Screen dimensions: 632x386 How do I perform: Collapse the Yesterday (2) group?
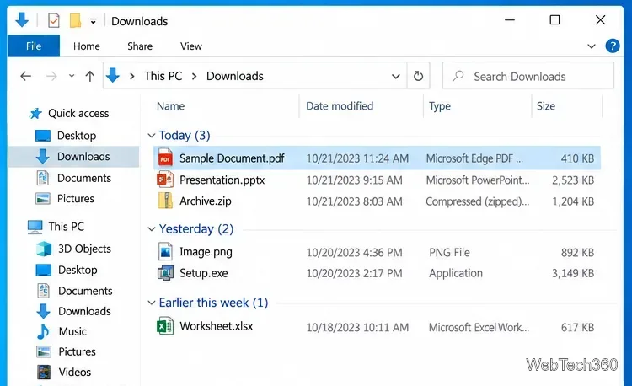(152, 229)
